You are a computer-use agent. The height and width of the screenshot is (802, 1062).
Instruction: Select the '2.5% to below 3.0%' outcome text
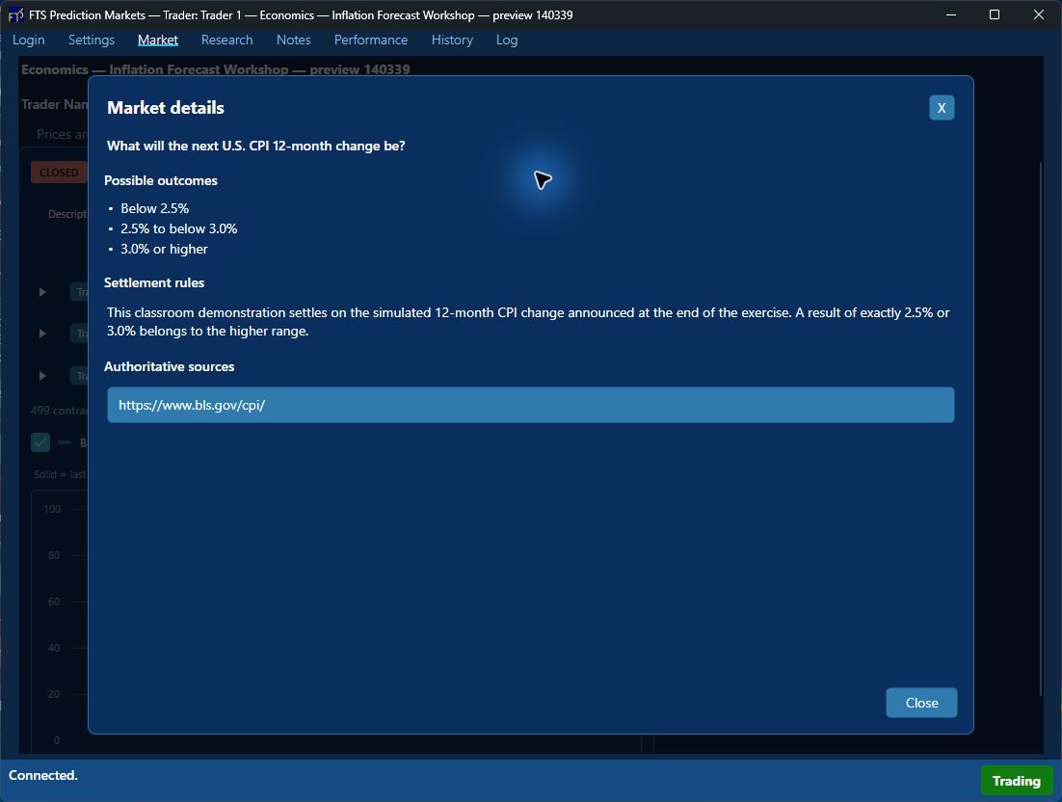click(179, 229)
